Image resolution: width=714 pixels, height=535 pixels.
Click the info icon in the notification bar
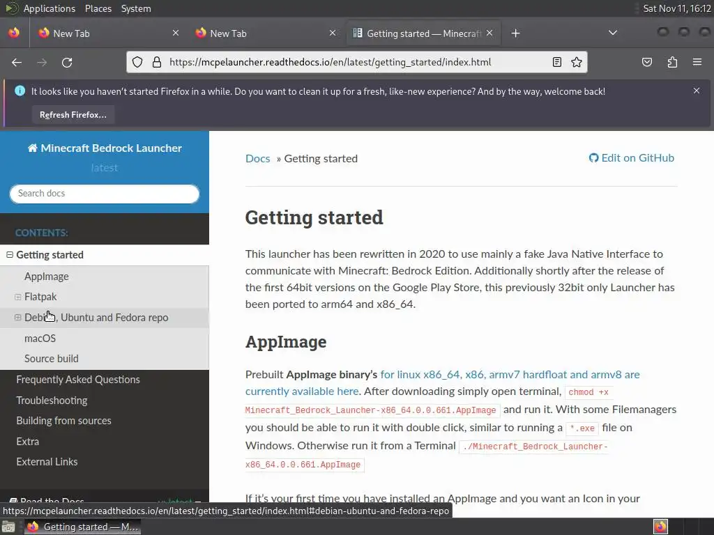20,91
